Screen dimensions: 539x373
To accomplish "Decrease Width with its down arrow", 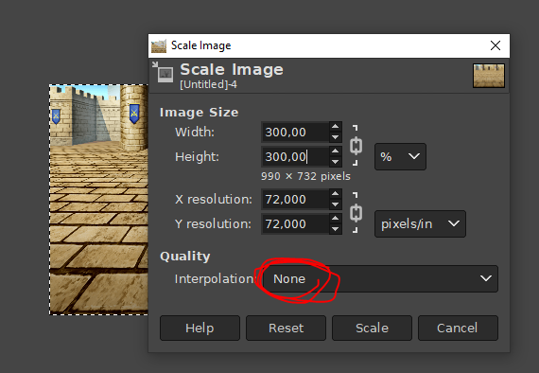I will click(335, 137).
